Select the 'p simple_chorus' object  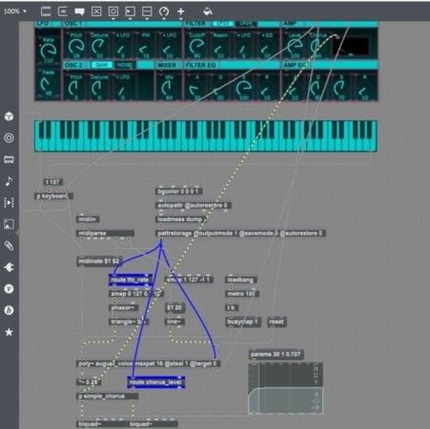(108, 397)
